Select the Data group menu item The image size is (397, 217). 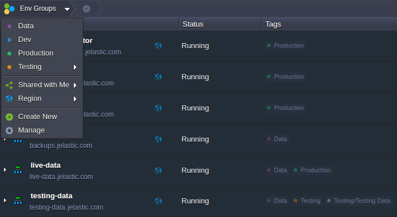[x=42, y=26]
